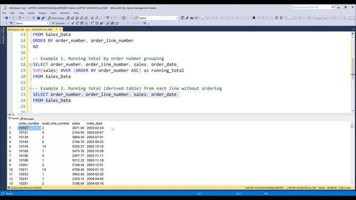Open the Help menu
The height and width of the screenshot is (200, 356).
[x=76, y=13]
